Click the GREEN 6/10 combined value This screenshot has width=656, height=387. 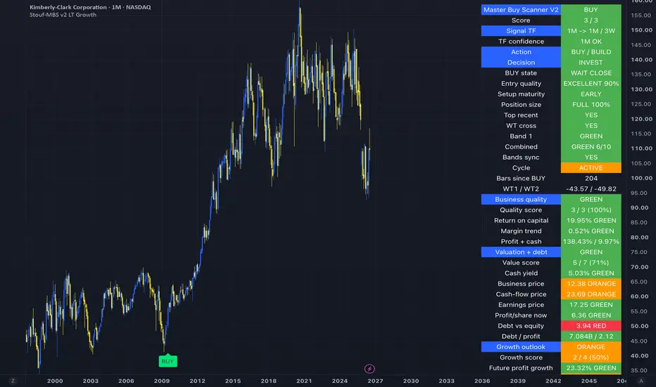click(x=591, y=146)
